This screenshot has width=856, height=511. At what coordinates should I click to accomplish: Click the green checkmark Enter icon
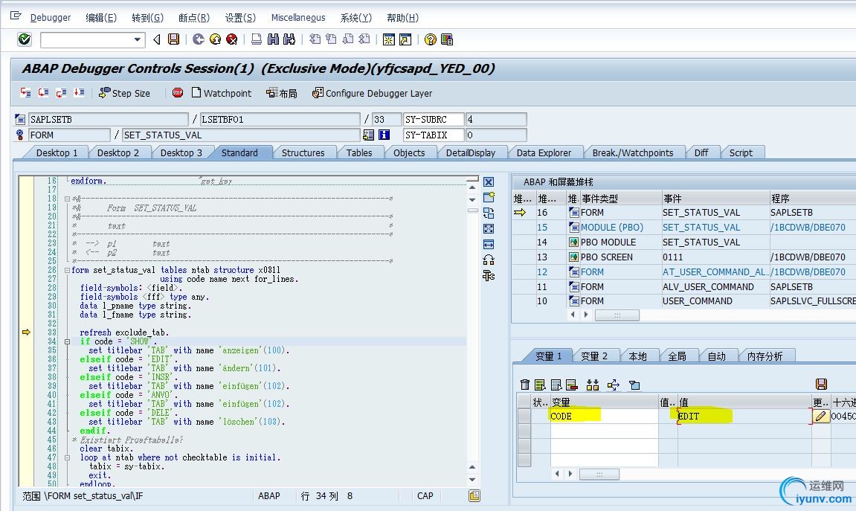tap(25, 39)
